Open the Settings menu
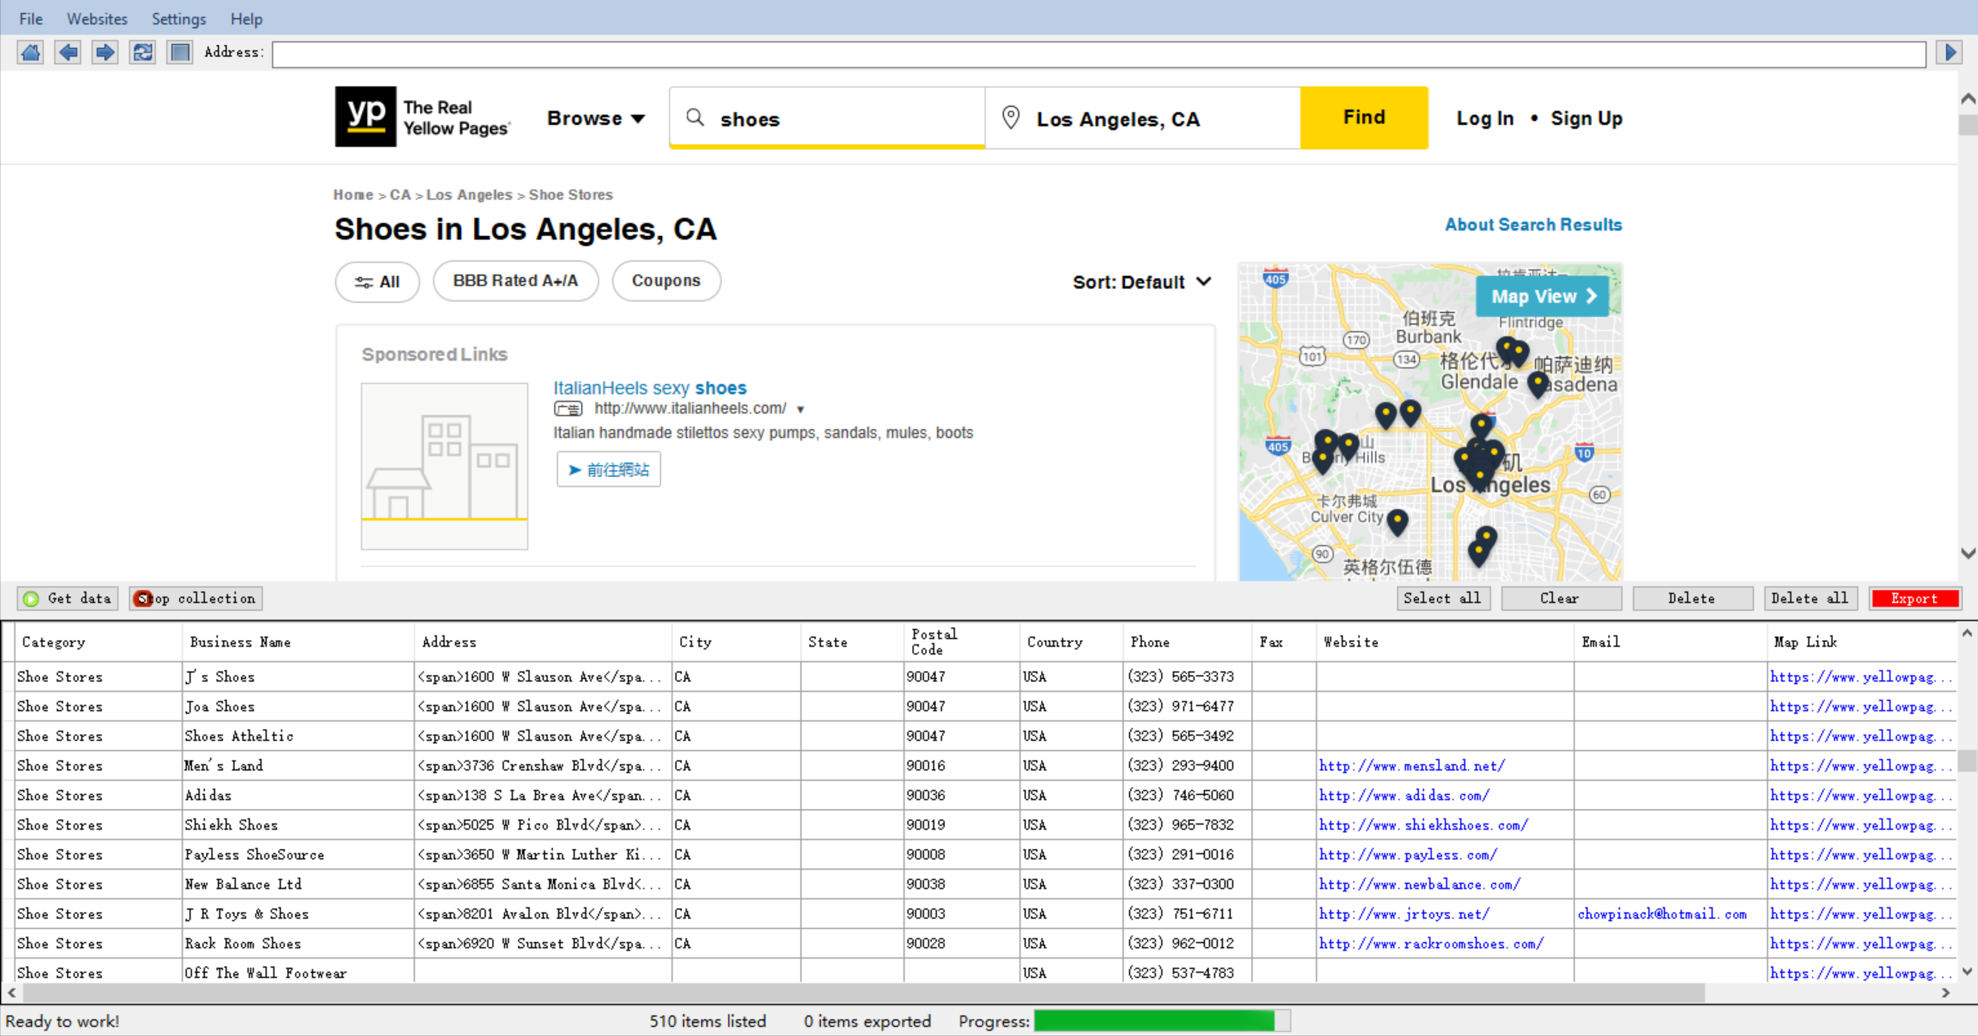The image size is (1978, 1036). click(x=178, y=19)
